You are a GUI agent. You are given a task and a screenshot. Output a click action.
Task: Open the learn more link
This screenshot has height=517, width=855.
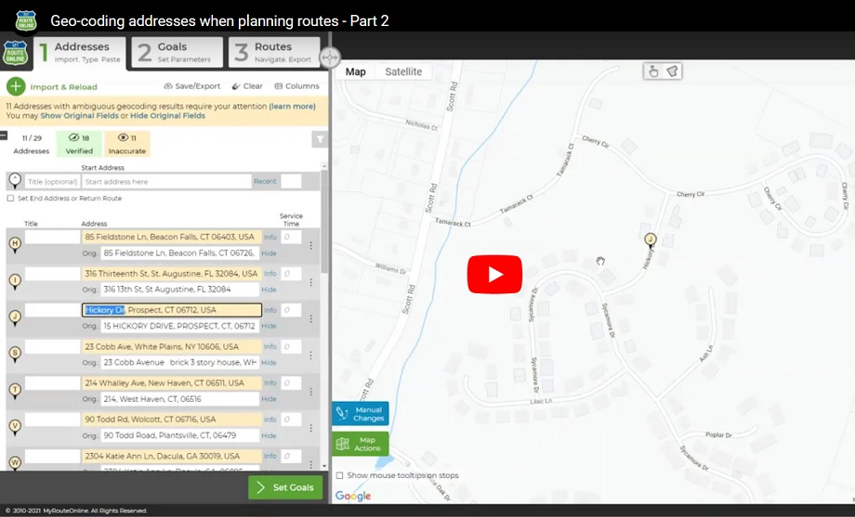pos(292,106)
